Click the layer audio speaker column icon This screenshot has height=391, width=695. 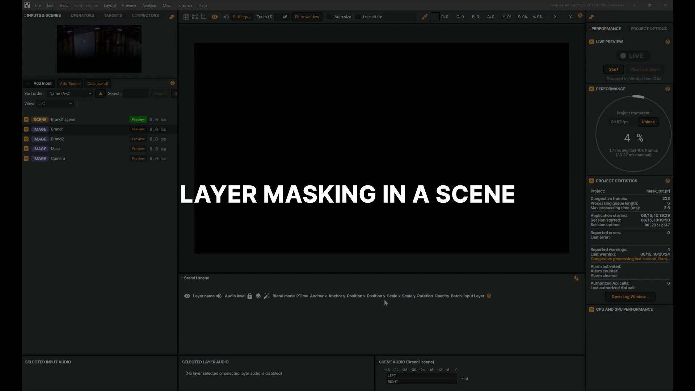(219, 296)
